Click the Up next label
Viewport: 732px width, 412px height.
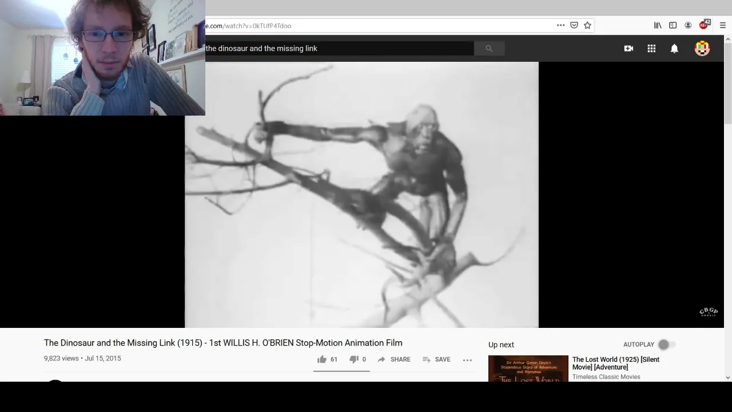pos(501,344)
